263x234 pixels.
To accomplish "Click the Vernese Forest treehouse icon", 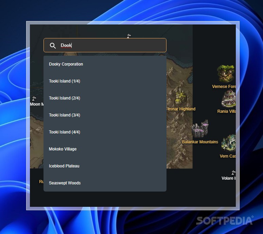I will tap(226, 74).
